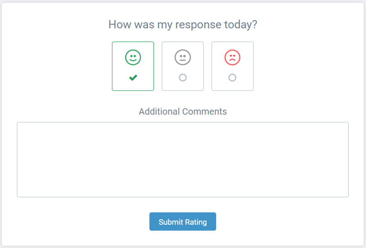Rate the response as happy using the smiley
The width and height of the screenshot is (366, 248).
coord(133,57)
